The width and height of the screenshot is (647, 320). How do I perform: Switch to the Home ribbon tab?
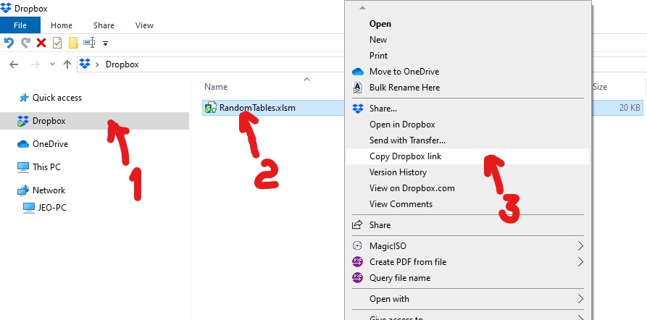tap(62, 25)
